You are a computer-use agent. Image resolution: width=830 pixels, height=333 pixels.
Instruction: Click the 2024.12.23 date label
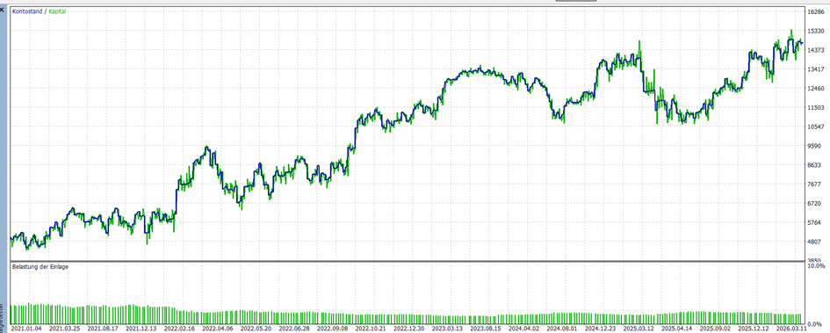tap(600, 329)
